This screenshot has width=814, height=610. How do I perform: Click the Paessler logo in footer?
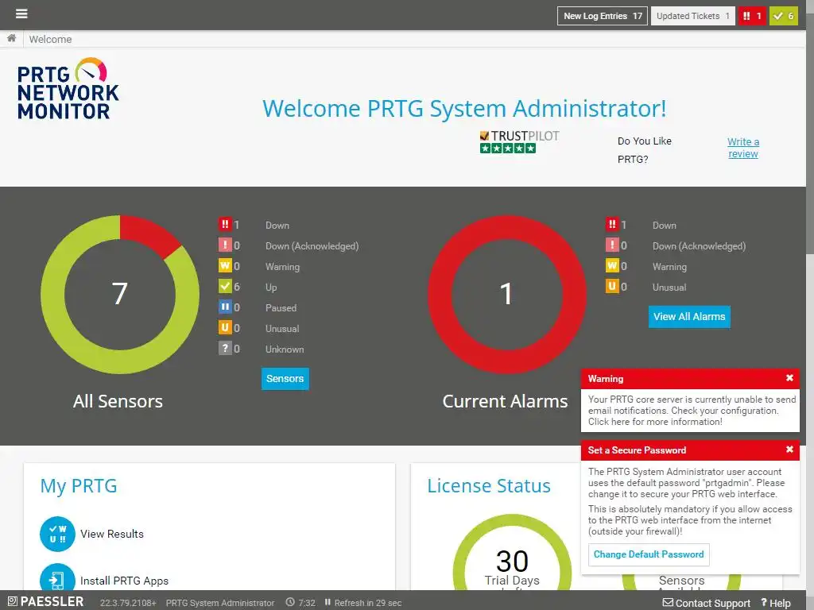[x=45, y=602]
